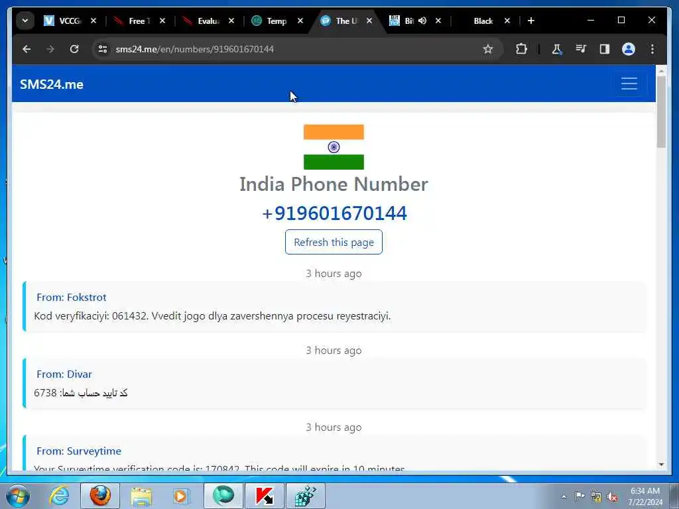Switch to the Black browser tab
Screen dimensions: 679x509
[x=483, y=21]
